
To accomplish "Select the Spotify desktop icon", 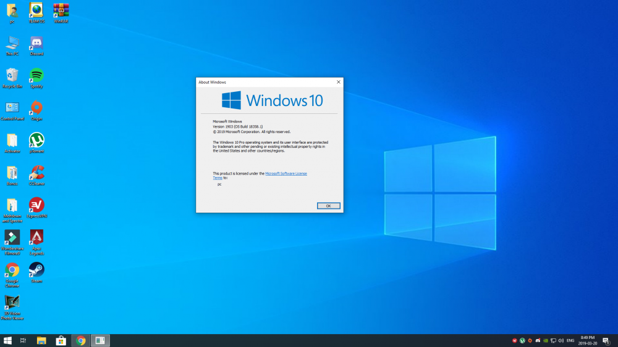I will (x=36, y=76).
